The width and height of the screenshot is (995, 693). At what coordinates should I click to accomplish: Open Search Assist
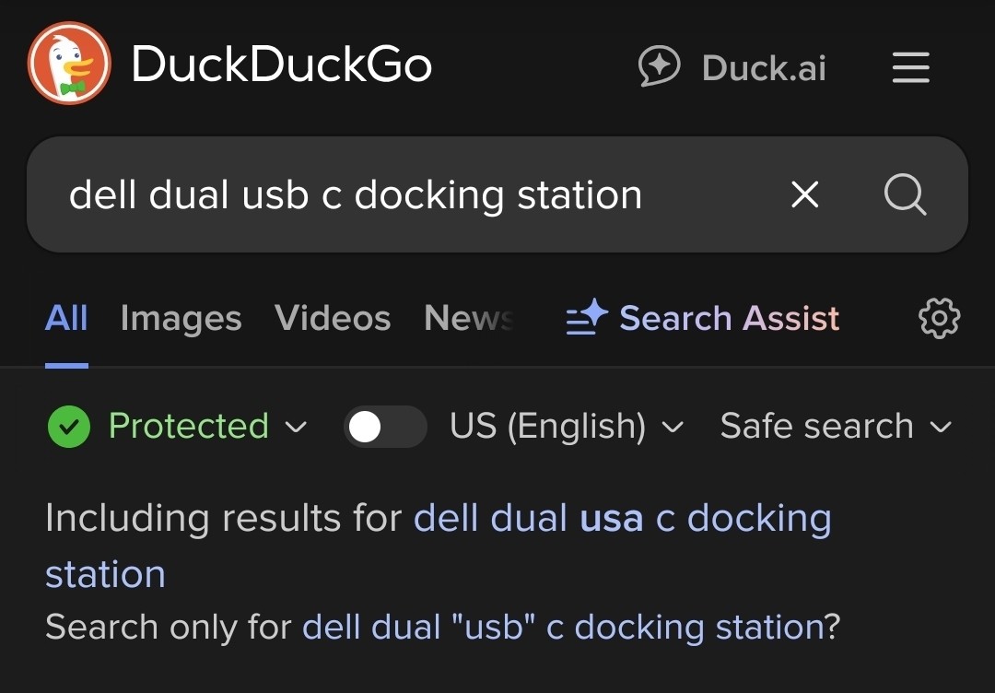[x=728, y=318]
